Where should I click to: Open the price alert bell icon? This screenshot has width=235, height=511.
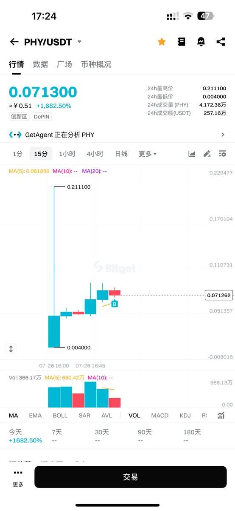pos(201,42)
